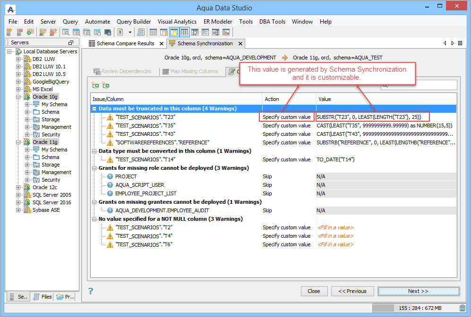Close the Schema Synchronization tab
Image resolution: width=471 pixels, height=317 pixels.
pos(240,43)
